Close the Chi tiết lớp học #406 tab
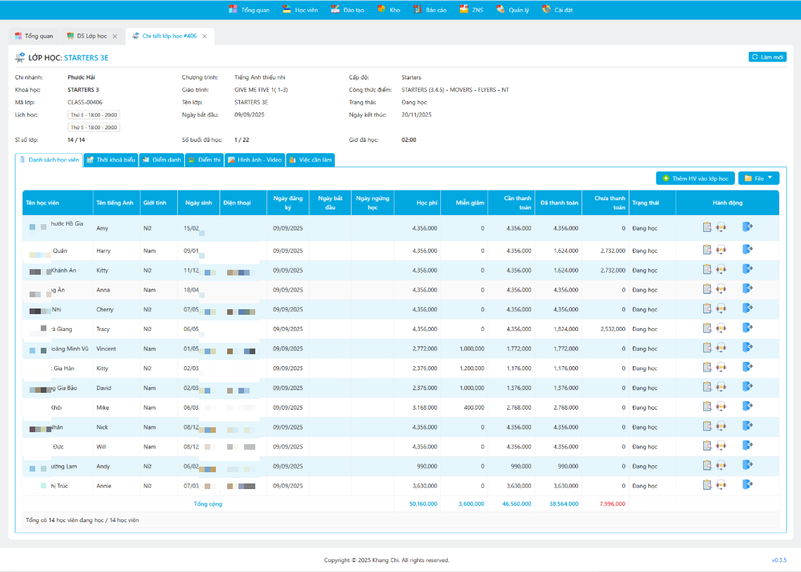This screenshot has height=572, width=801. (205, 36)
